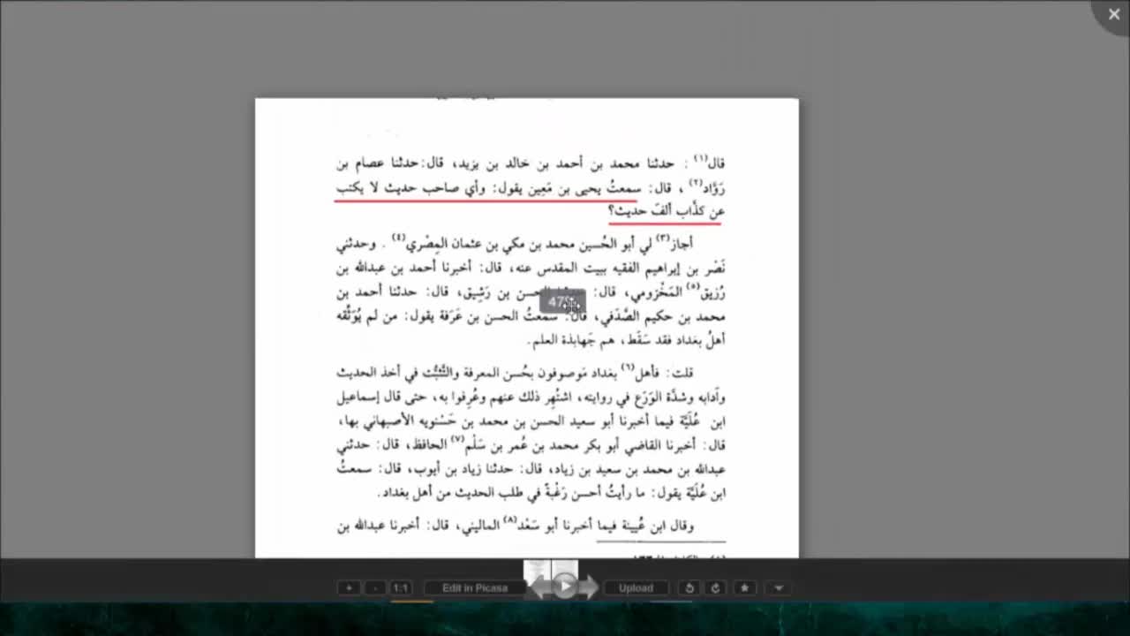The height and width of the screenshot is (636, 1130).
Task: Open image with Edit in Picasa
Action: [x=475, y=588]
